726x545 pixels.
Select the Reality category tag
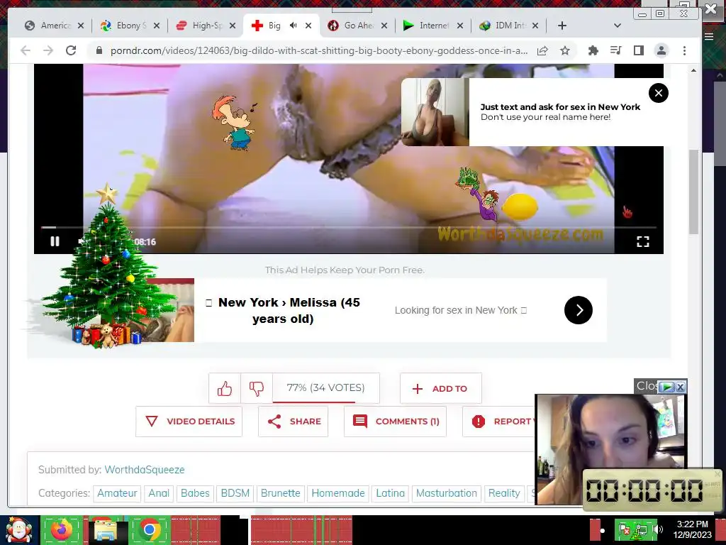pos(504,493)
